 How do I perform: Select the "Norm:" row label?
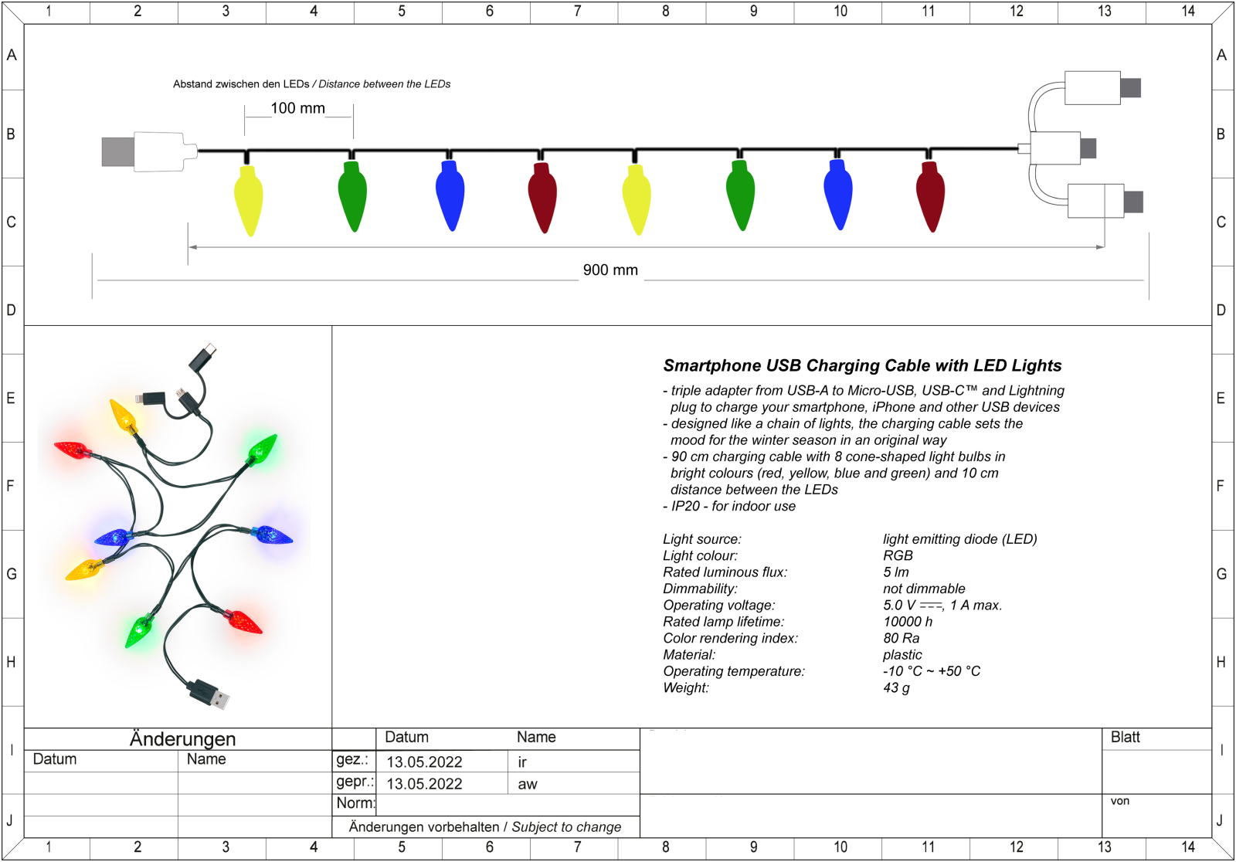click(355, 803)
